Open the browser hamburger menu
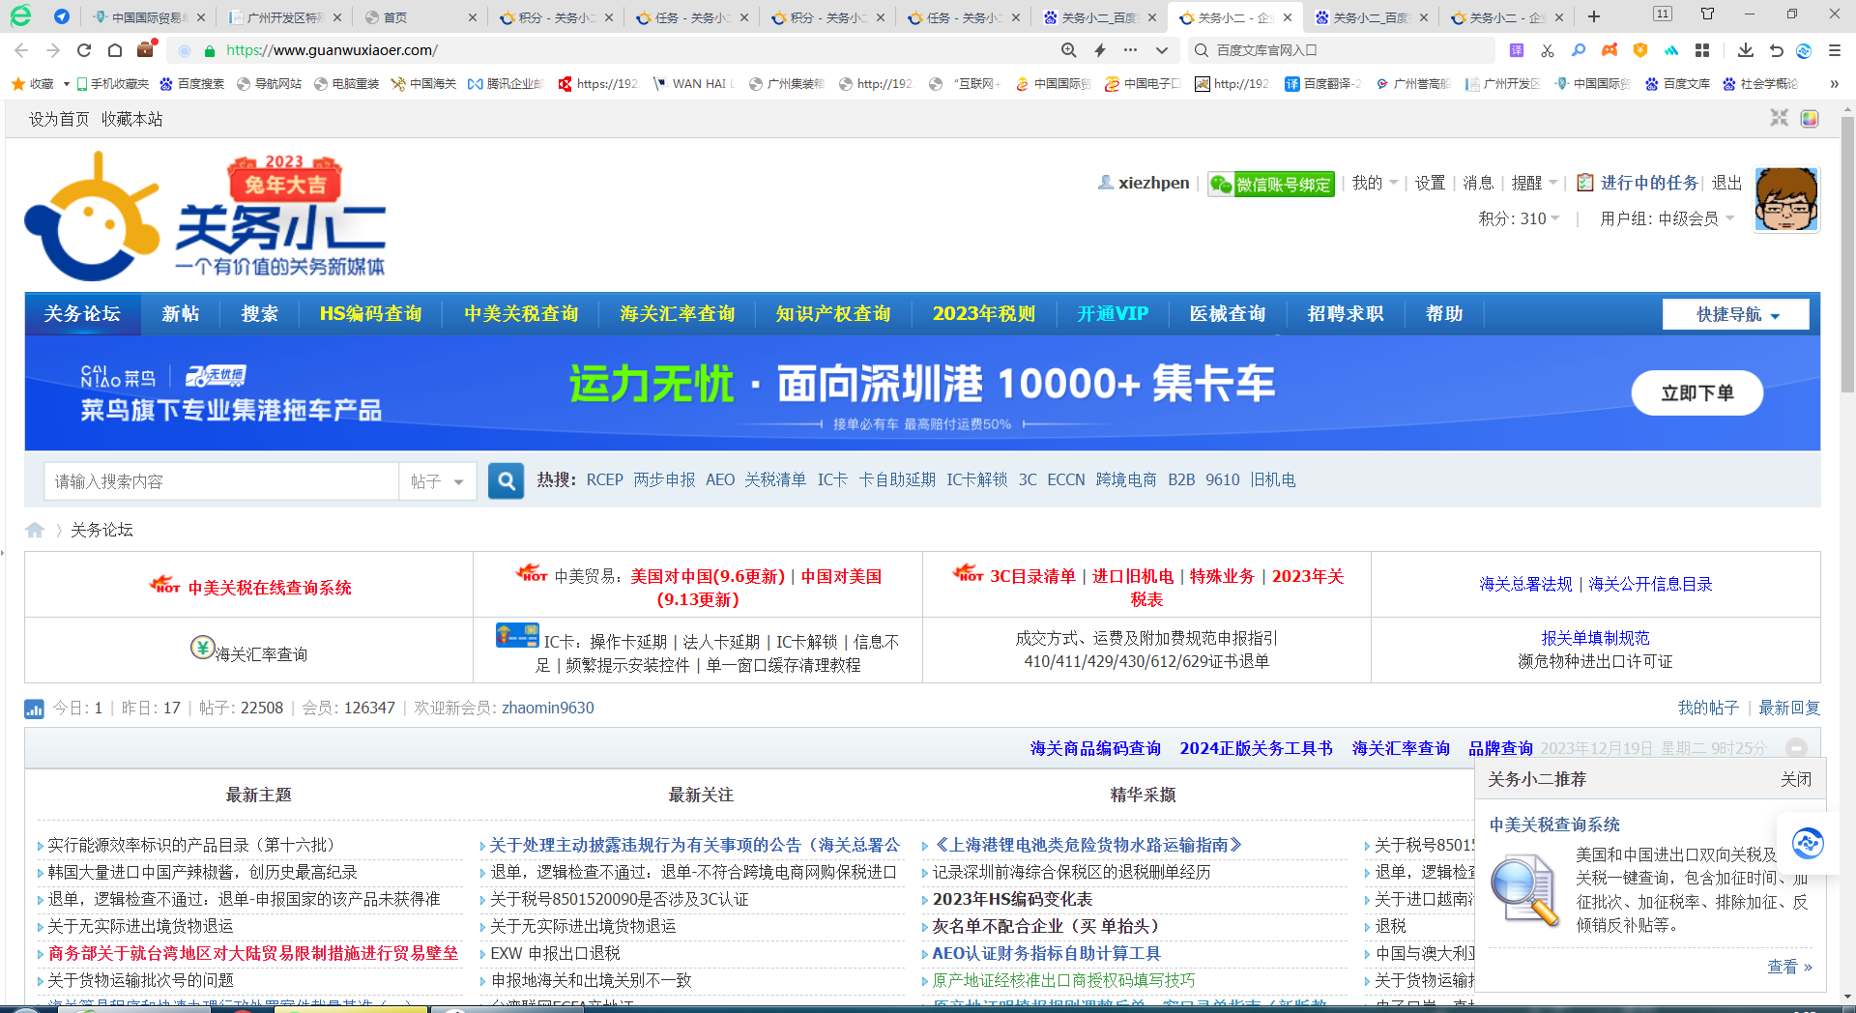Viewport: 1856px width, 1013px height. [1834, 50]
